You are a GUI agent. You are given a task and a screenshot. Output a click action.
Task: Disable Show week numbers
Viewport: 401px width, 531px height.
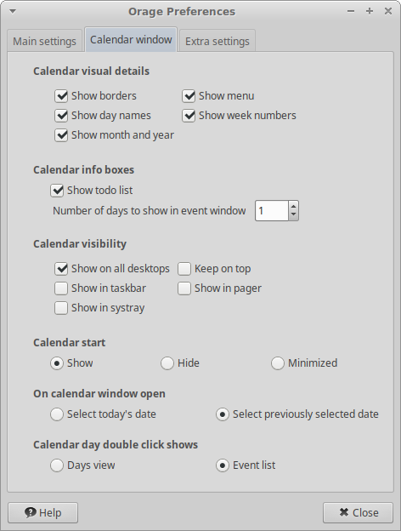(x=189, y=116)
